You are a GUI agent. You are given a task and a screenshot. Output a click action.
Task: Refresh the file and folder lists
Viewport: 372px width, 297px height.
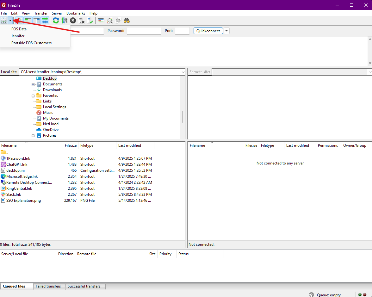[56, 21]
